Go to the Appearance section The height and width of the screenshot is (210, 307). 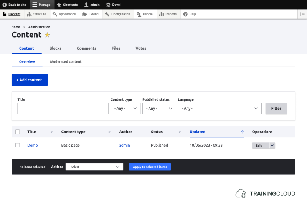click(64, 14)
